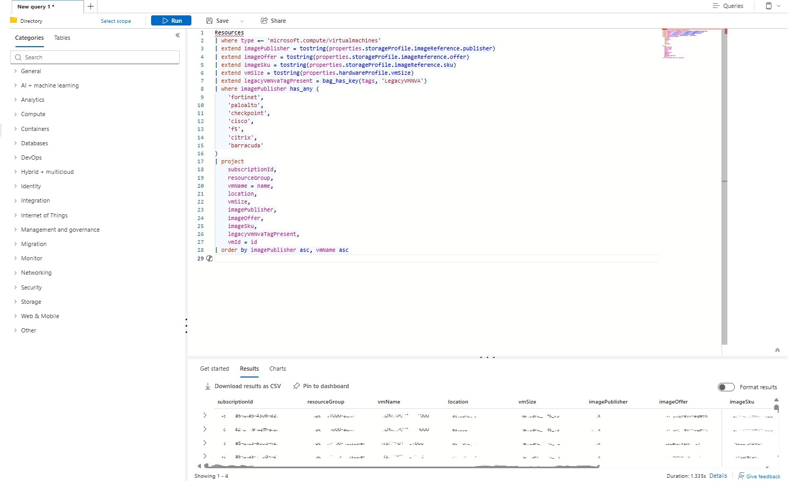Switch to the Categories tab
This screenshot has height=482, width=791.
(x=29, y=38)
